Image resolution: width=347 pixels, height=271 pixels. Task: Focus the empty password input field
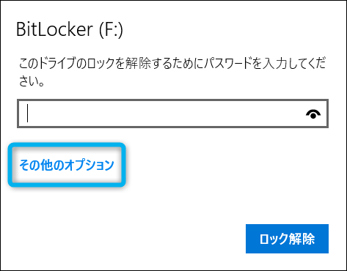(172, 114)
